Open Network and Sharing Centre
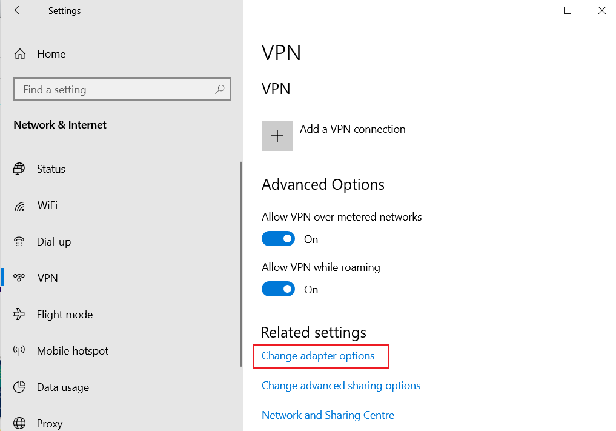This screenshot has width=616, height=431. click(328, 415)
